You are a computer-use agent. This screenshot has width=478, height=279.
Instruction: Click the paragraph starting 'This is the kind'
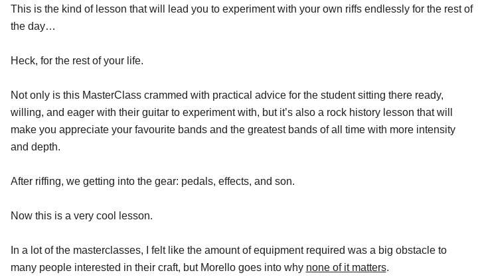[242, 17]
